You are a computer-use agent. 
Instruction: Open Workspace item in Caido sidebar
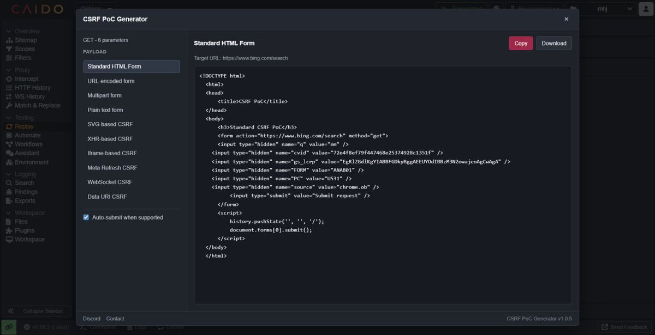(x=29, y=239)
